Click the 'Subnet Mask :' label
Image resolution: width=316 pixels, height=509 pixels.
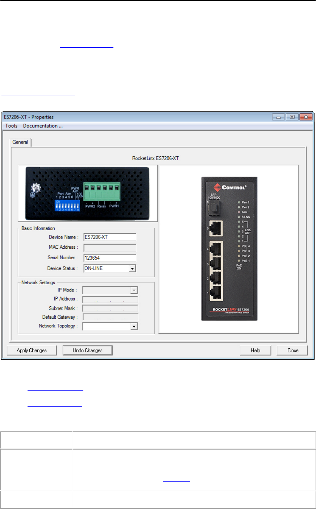63,308
